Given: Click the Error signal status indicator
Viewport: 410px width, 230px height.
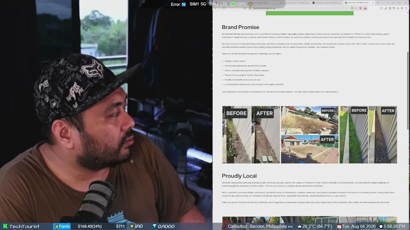Looking at the screenshot, I should [178, 4].
